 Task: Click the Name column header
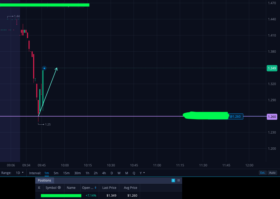tap(71, 188)
